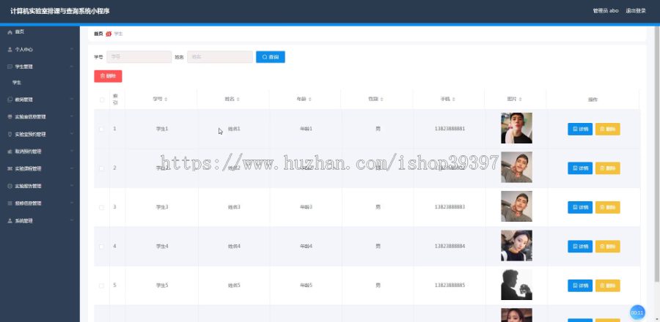This screenshot has height=322, width=660.
Task: Tick the checkbox for row 学生5
Action: coord(101,285)
